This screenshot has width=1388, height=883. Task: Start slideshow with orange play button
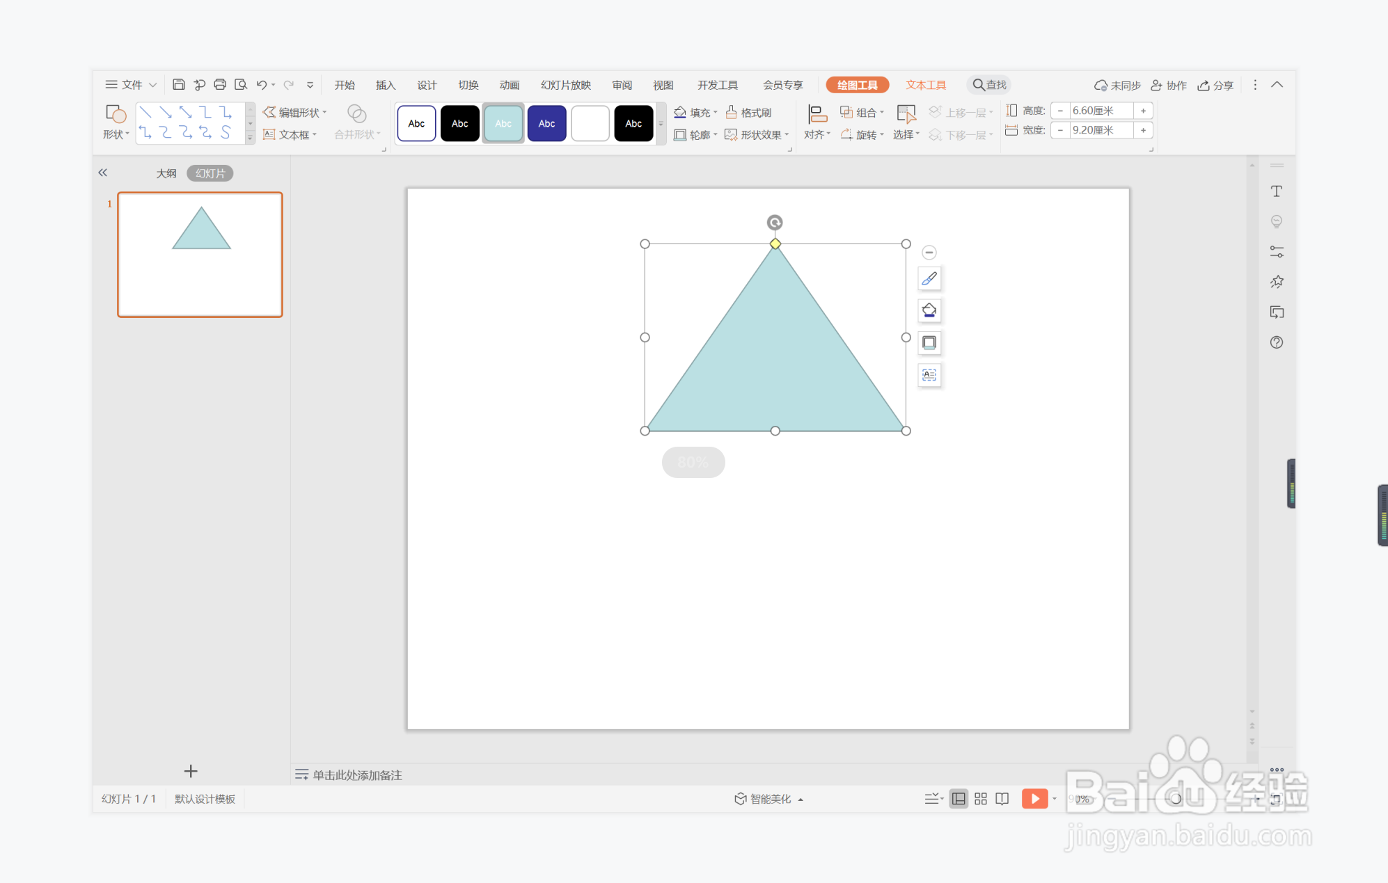tap(1034, 798)
